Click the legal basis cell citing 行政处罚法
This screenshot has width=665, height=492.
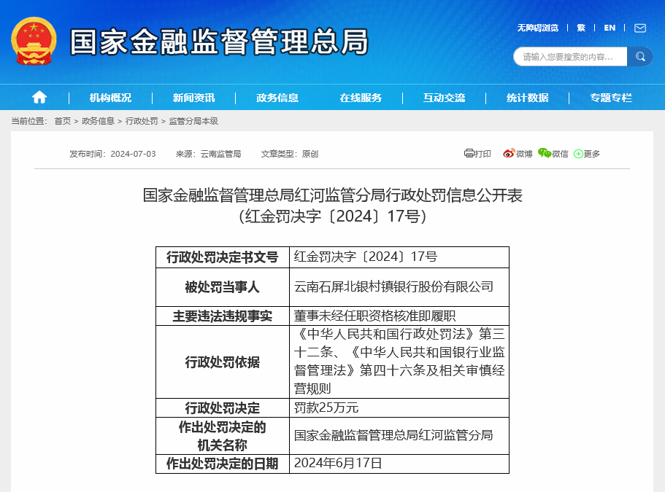399,362
